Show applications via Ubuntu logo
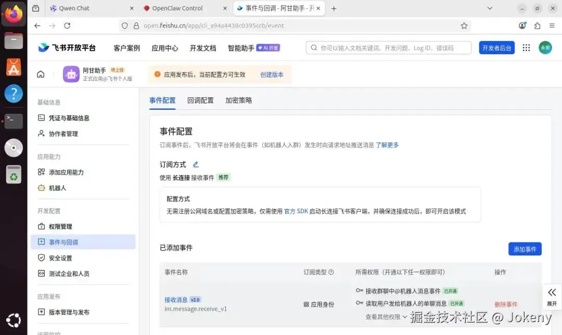Screen dimensions: 562x335 [14, 320]
